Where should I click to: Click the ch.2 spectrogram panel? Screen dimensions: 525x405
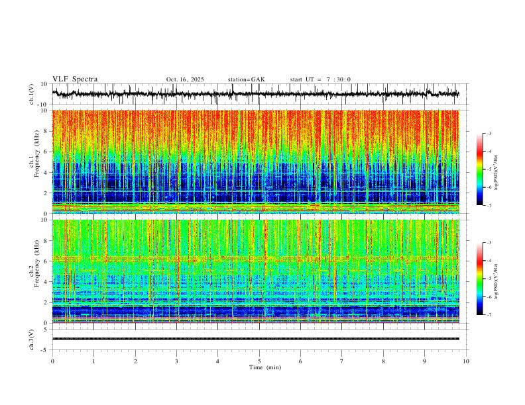255,271
